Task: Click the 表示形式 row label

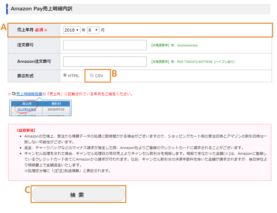Action: (x=25, y=76)
